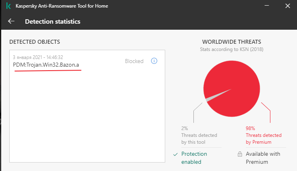Click the lock icon beside Available with Premium

(x=240, y=154)
